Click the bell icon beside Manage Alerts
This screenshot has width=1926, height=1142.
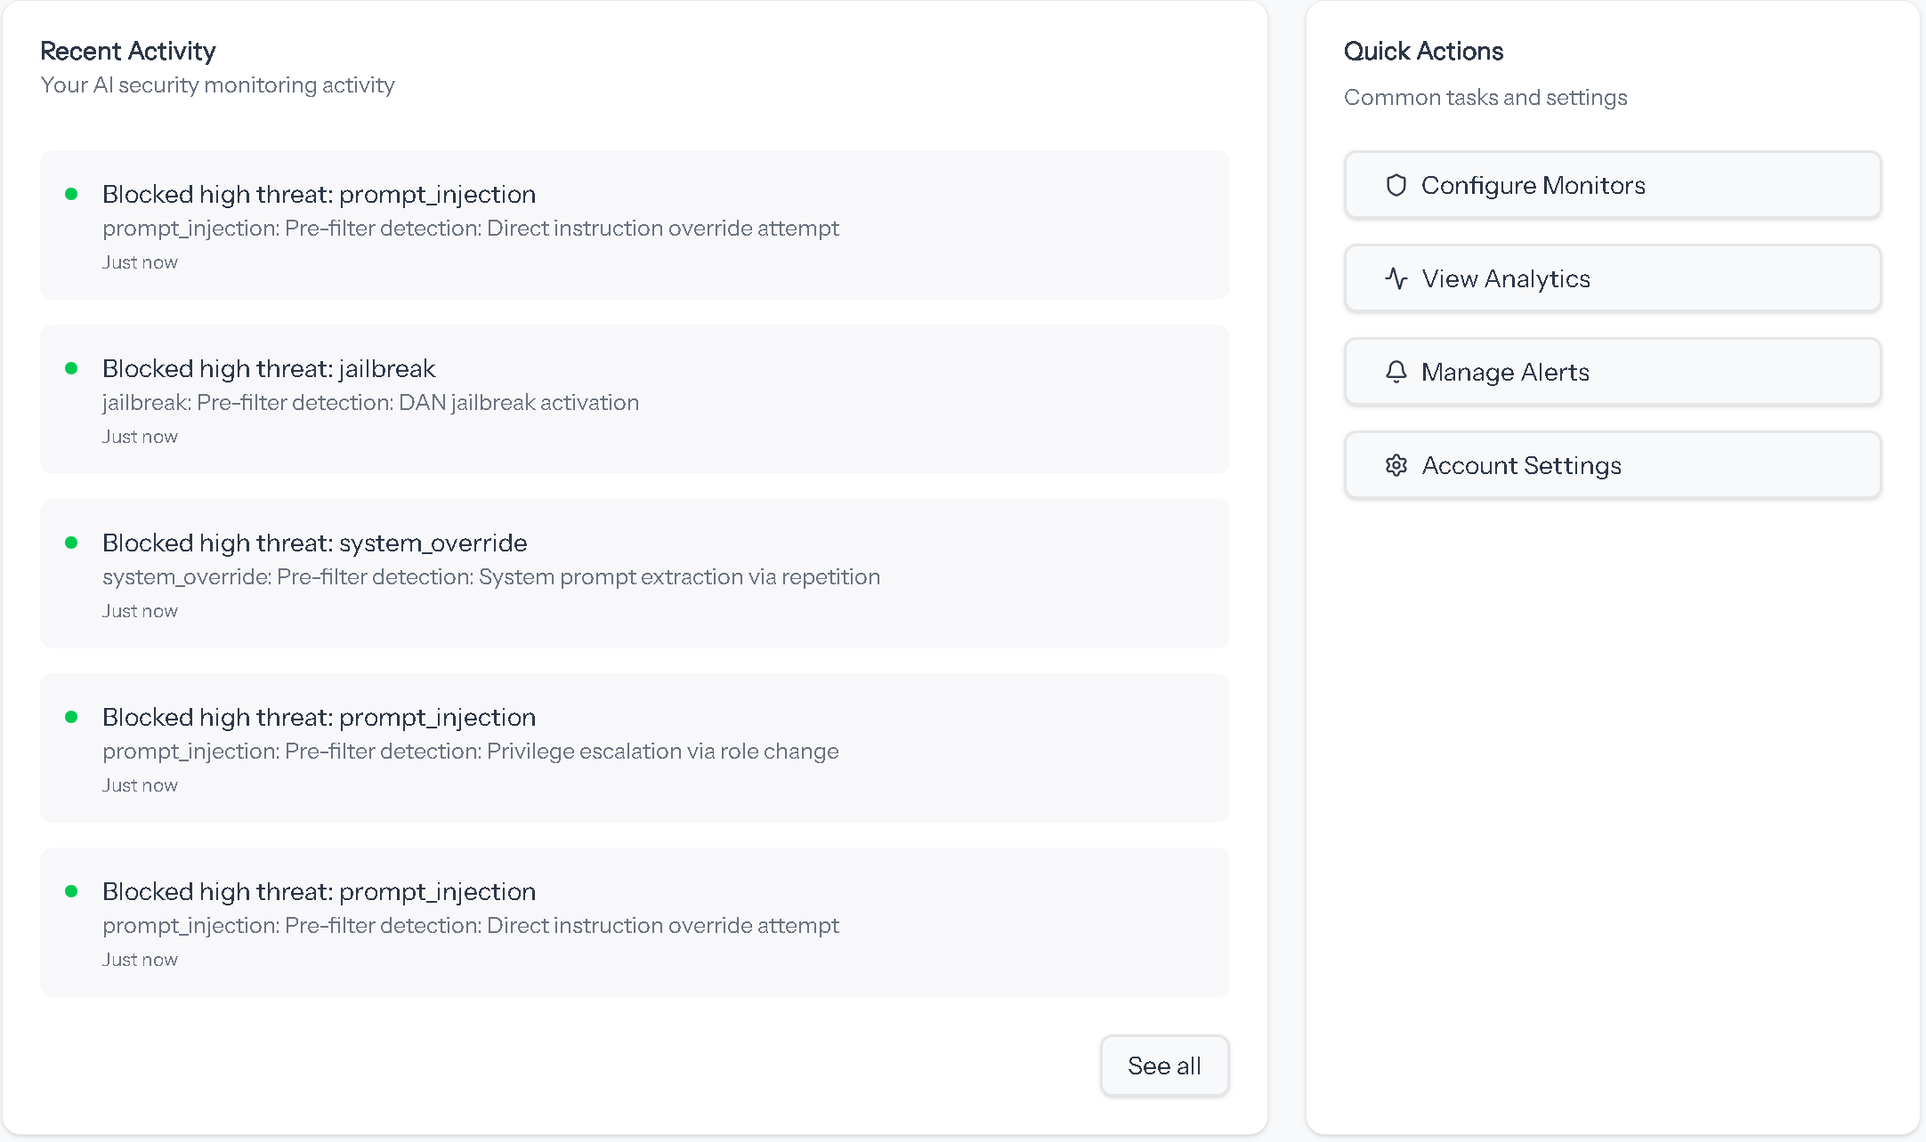click(1396, 372)
